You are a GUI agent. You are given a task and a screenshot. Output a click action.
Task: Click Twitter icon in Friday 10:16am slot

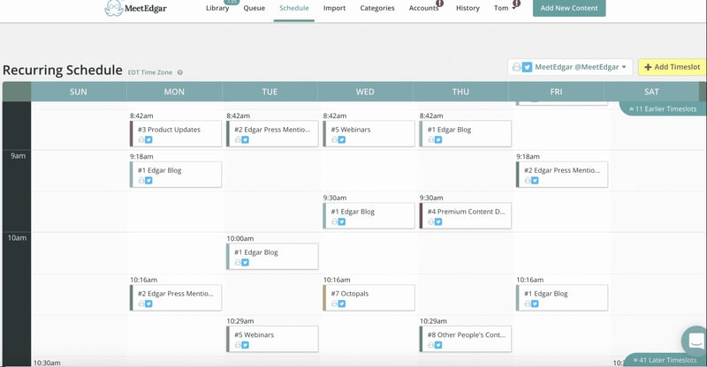(535, 304)
